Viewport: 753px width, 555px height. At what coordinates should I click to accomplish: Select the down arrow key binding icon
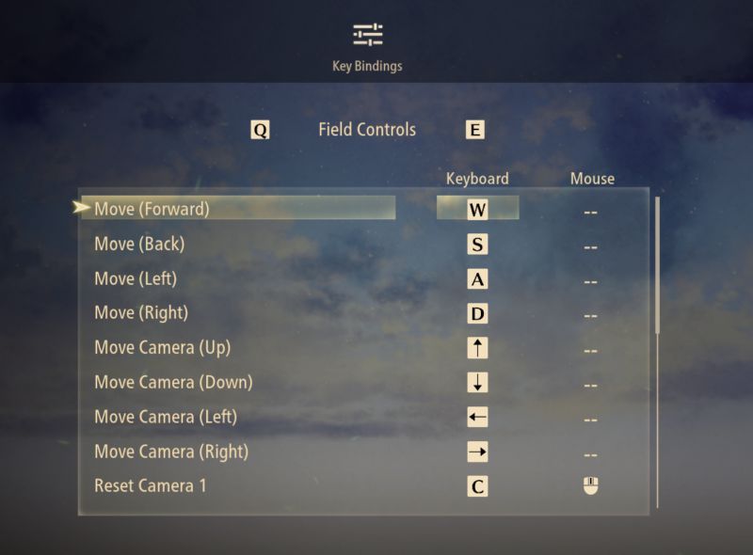(477, 383)
